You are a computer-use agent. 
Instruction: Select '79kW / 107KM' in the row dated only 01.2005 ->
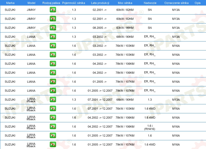[125, 82]
